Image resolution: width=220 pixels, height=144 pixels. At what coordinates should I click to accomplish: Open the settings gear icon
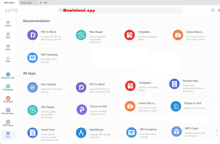[219, 10]
